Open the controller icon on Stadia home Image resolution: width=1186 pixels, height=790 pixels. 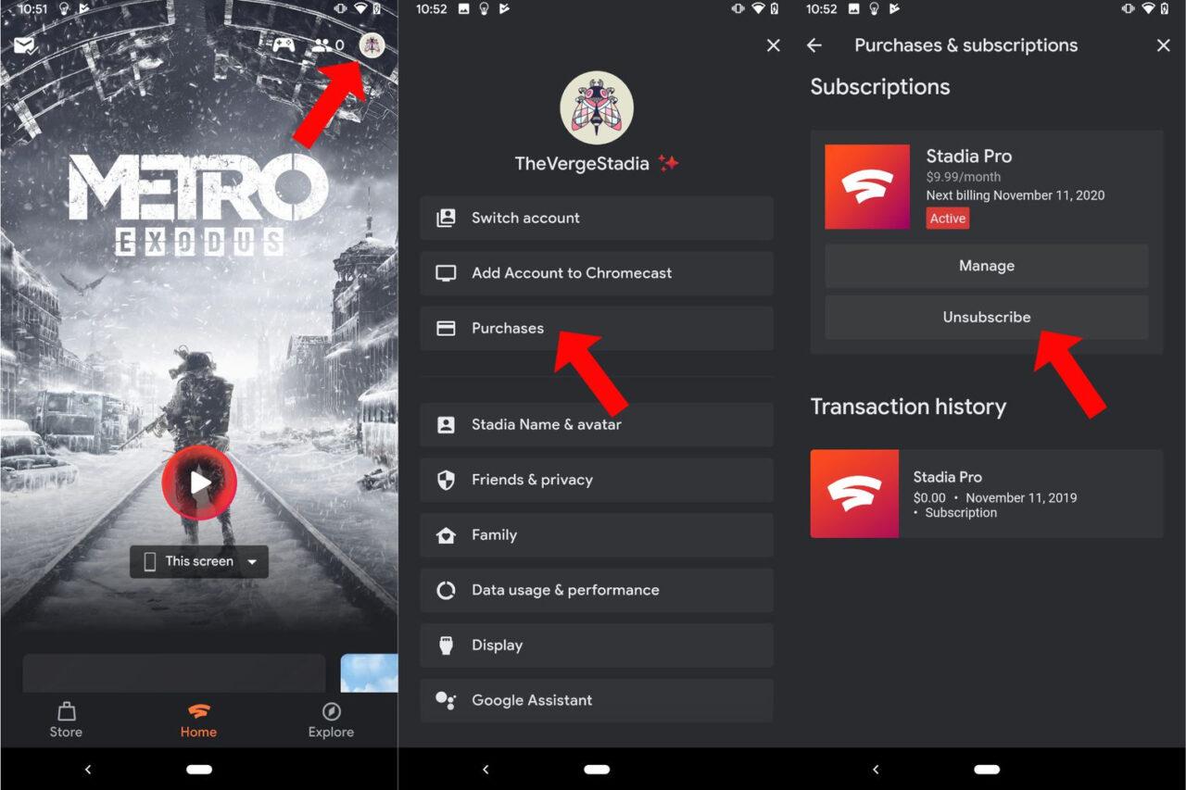(284, 44)
